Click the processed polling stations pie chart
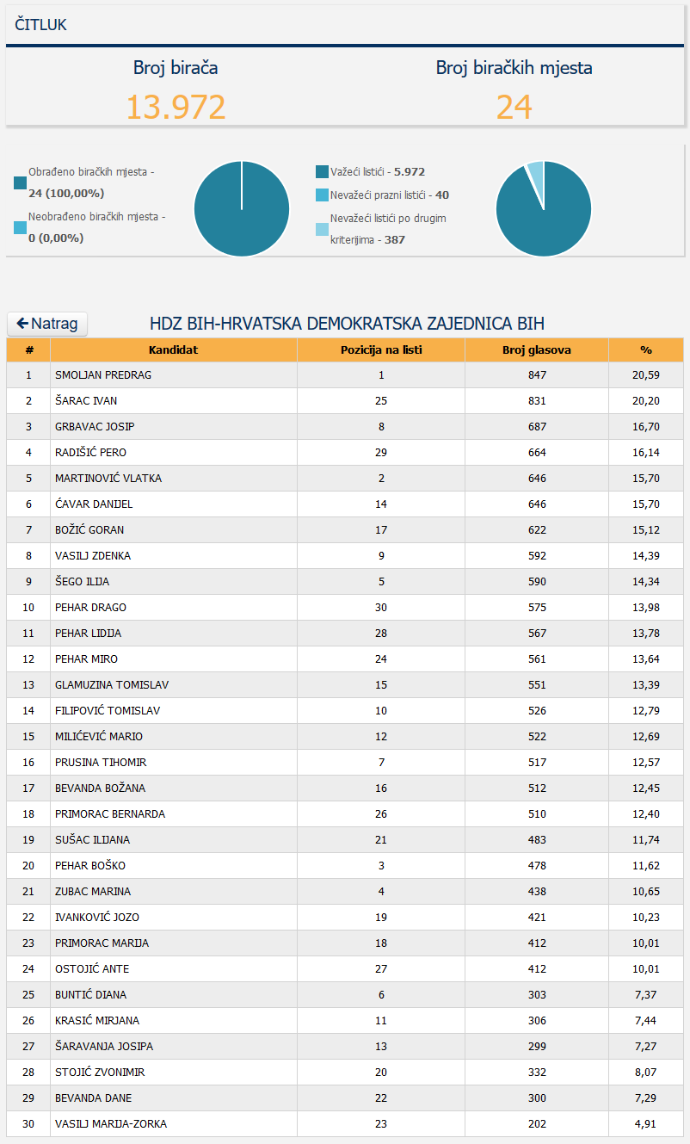This screenshot has height=1144, width=690. click(242, 208)
